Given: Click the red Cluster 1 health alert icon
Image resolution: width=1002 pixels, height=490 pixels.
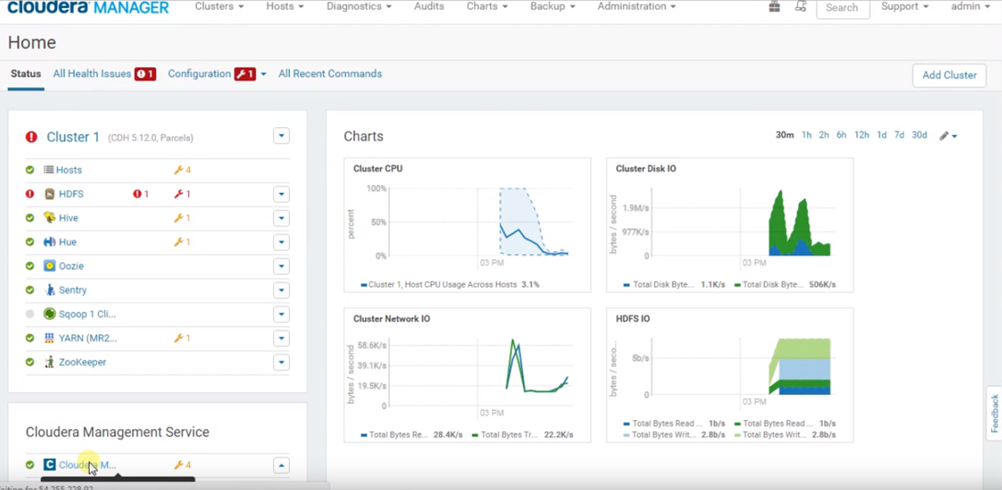Looking at the screenshot, I should tap(32, 137).
